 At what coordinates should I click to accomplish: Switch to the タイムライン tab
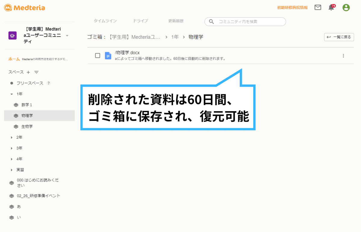click(x=105, y=21)
